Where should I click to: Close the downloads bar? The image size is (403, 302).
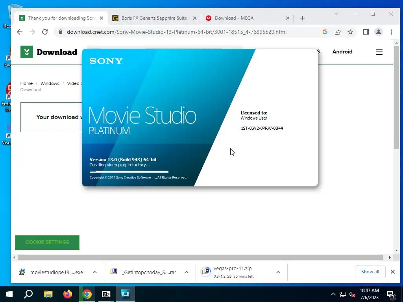click(x=392, y=272)
